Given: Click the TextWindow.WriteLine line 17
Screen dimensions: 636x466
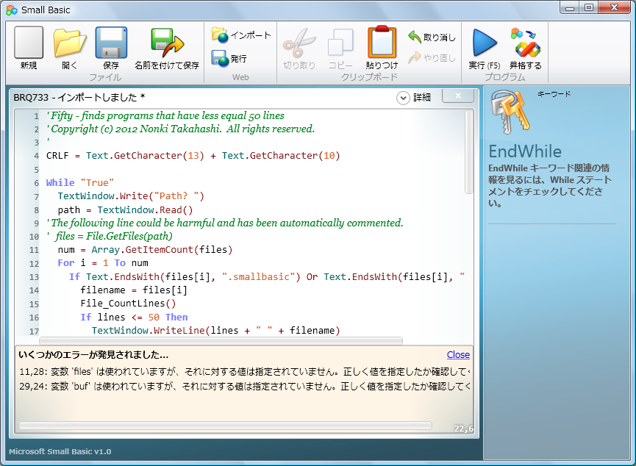Looking at the screenshot, I should pyautogui.click(x=215, y=331).
